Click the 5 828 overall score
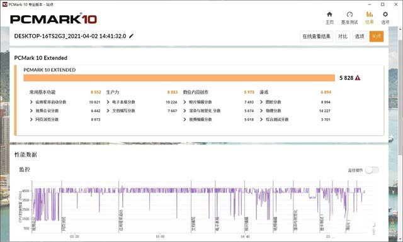403x242 pixels. [346, 78]
